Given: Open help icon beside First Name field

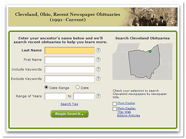Looking at the screenshot, I should (98, 60).
